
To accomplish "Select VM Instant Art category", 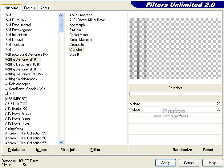I will point(16,35).
